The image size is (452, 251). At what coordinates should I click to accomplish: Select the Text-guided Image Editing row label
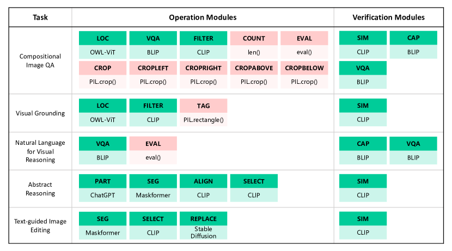tap(40, 226)
